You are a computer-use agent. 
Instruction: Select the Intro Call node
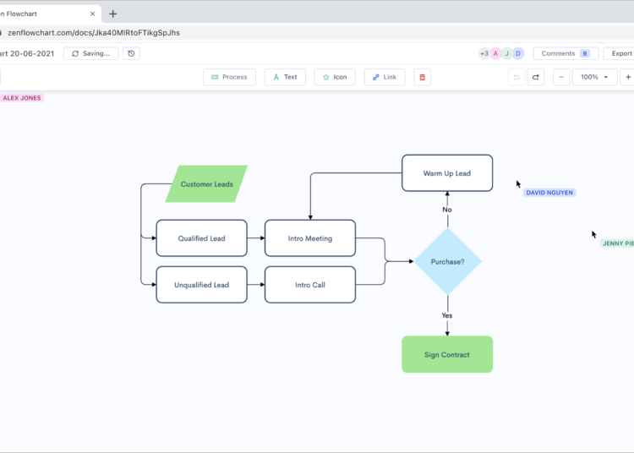click(x=310, y=285)
